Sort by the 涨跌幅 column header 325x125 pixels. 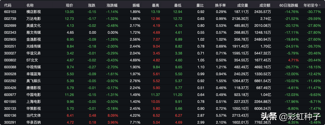coord(112,6)
